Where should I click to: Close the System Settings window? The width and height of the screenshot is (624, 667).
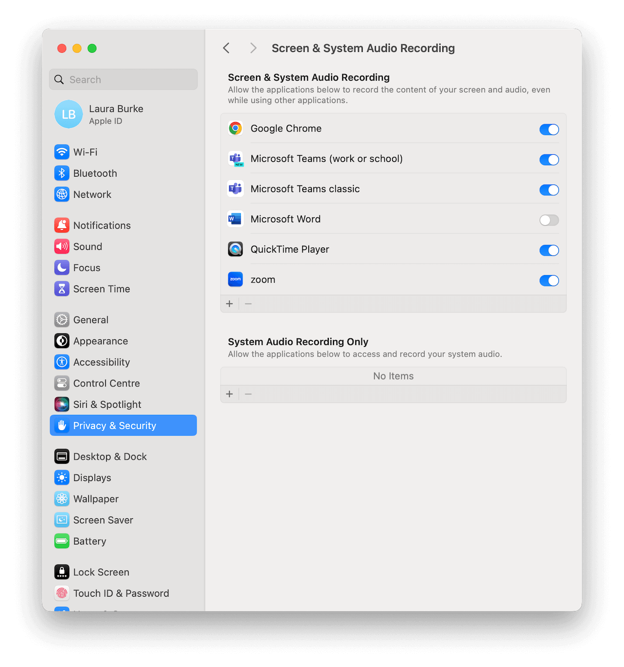62,48
